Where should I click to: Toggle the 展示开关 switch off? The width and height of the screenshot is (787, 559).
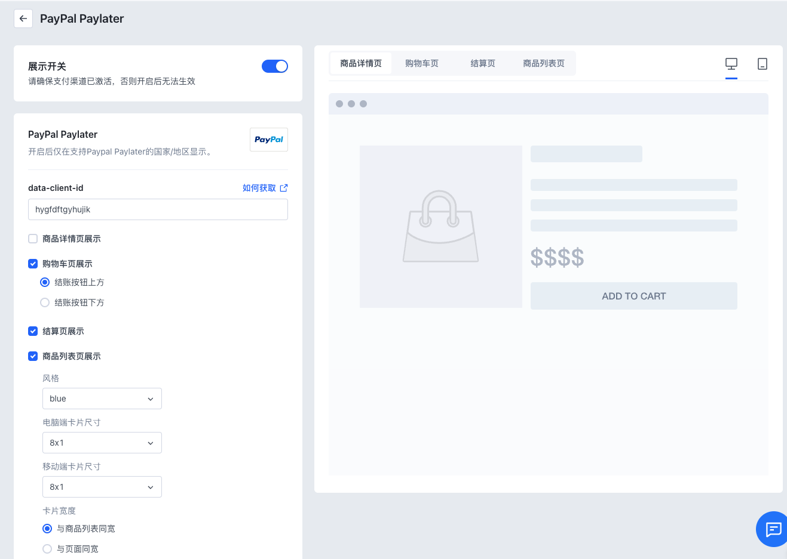point(275,66)
